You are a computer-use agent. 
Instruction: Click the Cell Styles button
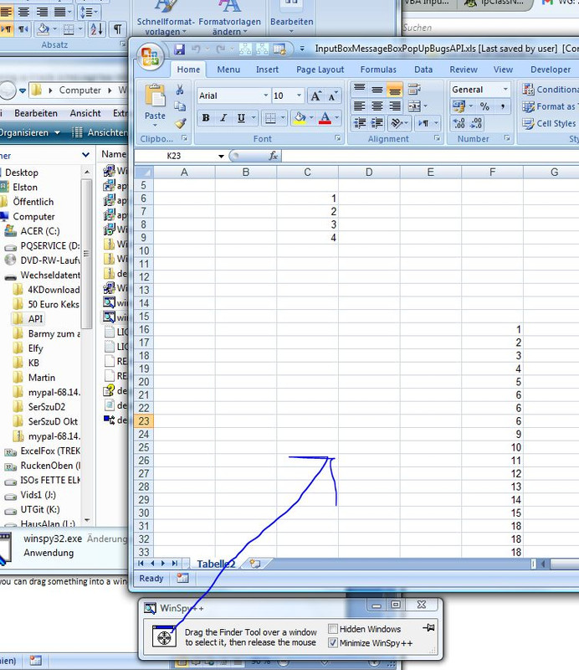549,123
